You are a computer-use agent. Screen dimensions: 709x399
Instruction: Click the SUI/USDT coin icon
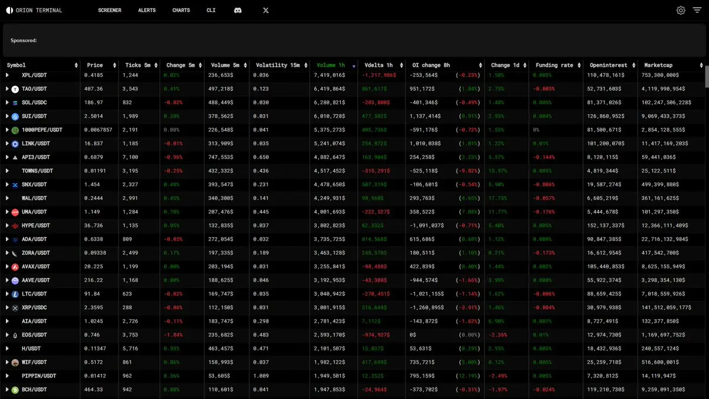click(x=15, y=116)
